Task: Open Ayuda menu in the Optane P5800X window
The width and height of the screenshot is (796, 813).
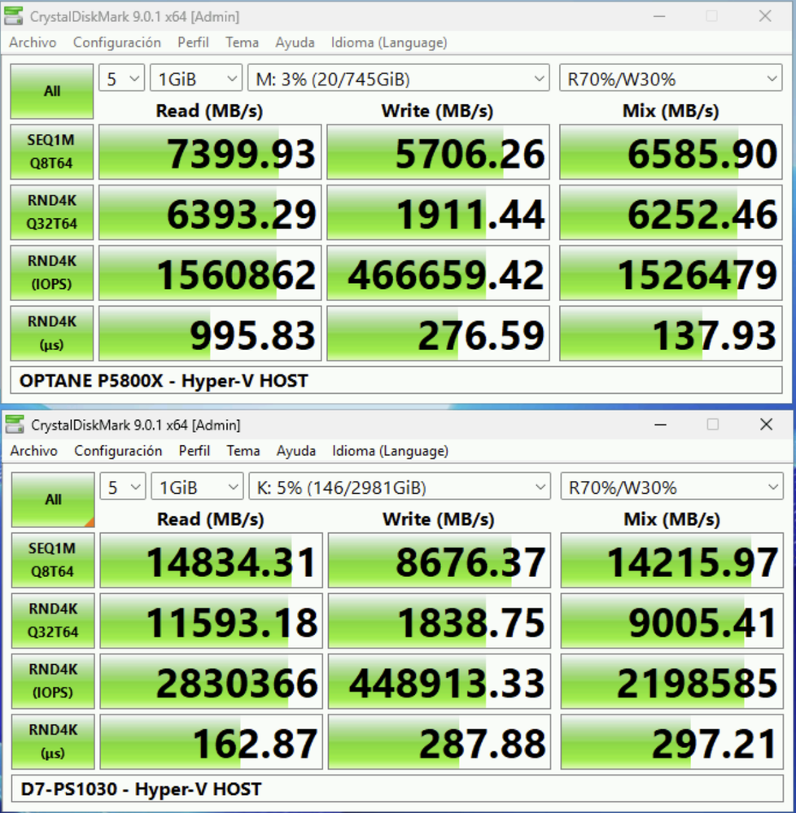Action: coord(295,42)
